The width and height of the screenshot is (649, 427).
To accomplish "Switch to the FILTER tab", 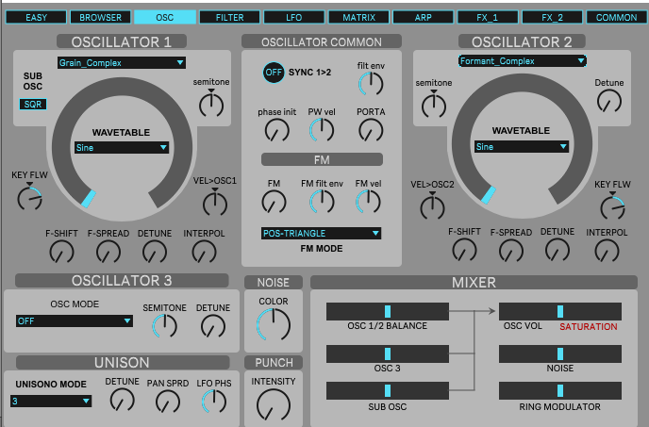I will (229, 17).
